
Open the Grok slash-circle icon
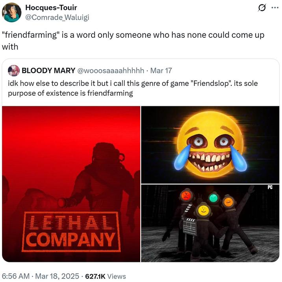click(x=262, y=8)
